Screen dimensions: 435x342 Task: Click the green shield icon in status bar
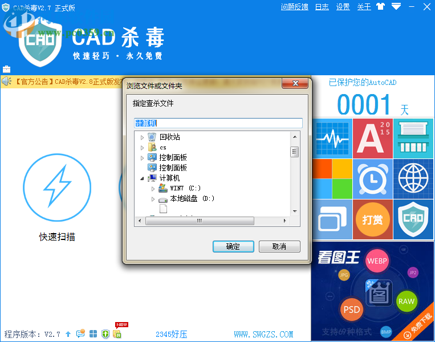(105, 334)
